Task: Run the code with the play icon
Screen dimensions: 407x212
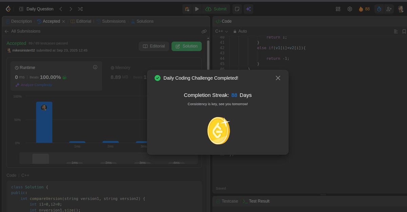Action: coord(197,9)
